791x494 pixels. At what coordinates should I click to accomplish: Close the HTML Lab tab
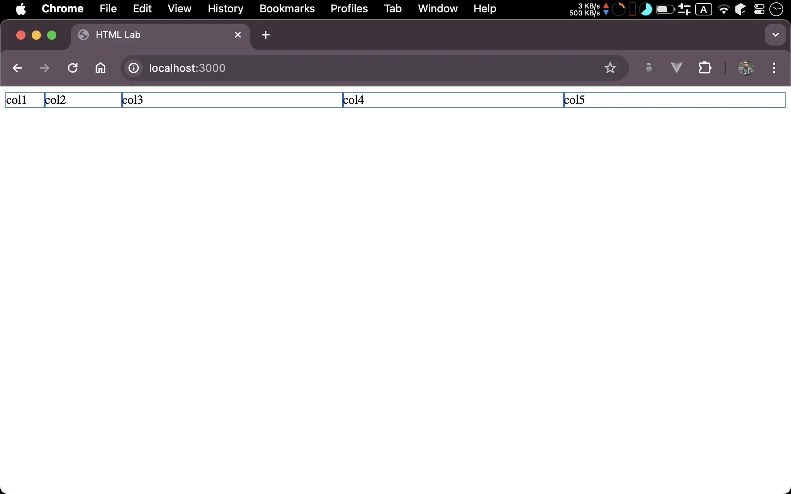(x=238, y=35)
